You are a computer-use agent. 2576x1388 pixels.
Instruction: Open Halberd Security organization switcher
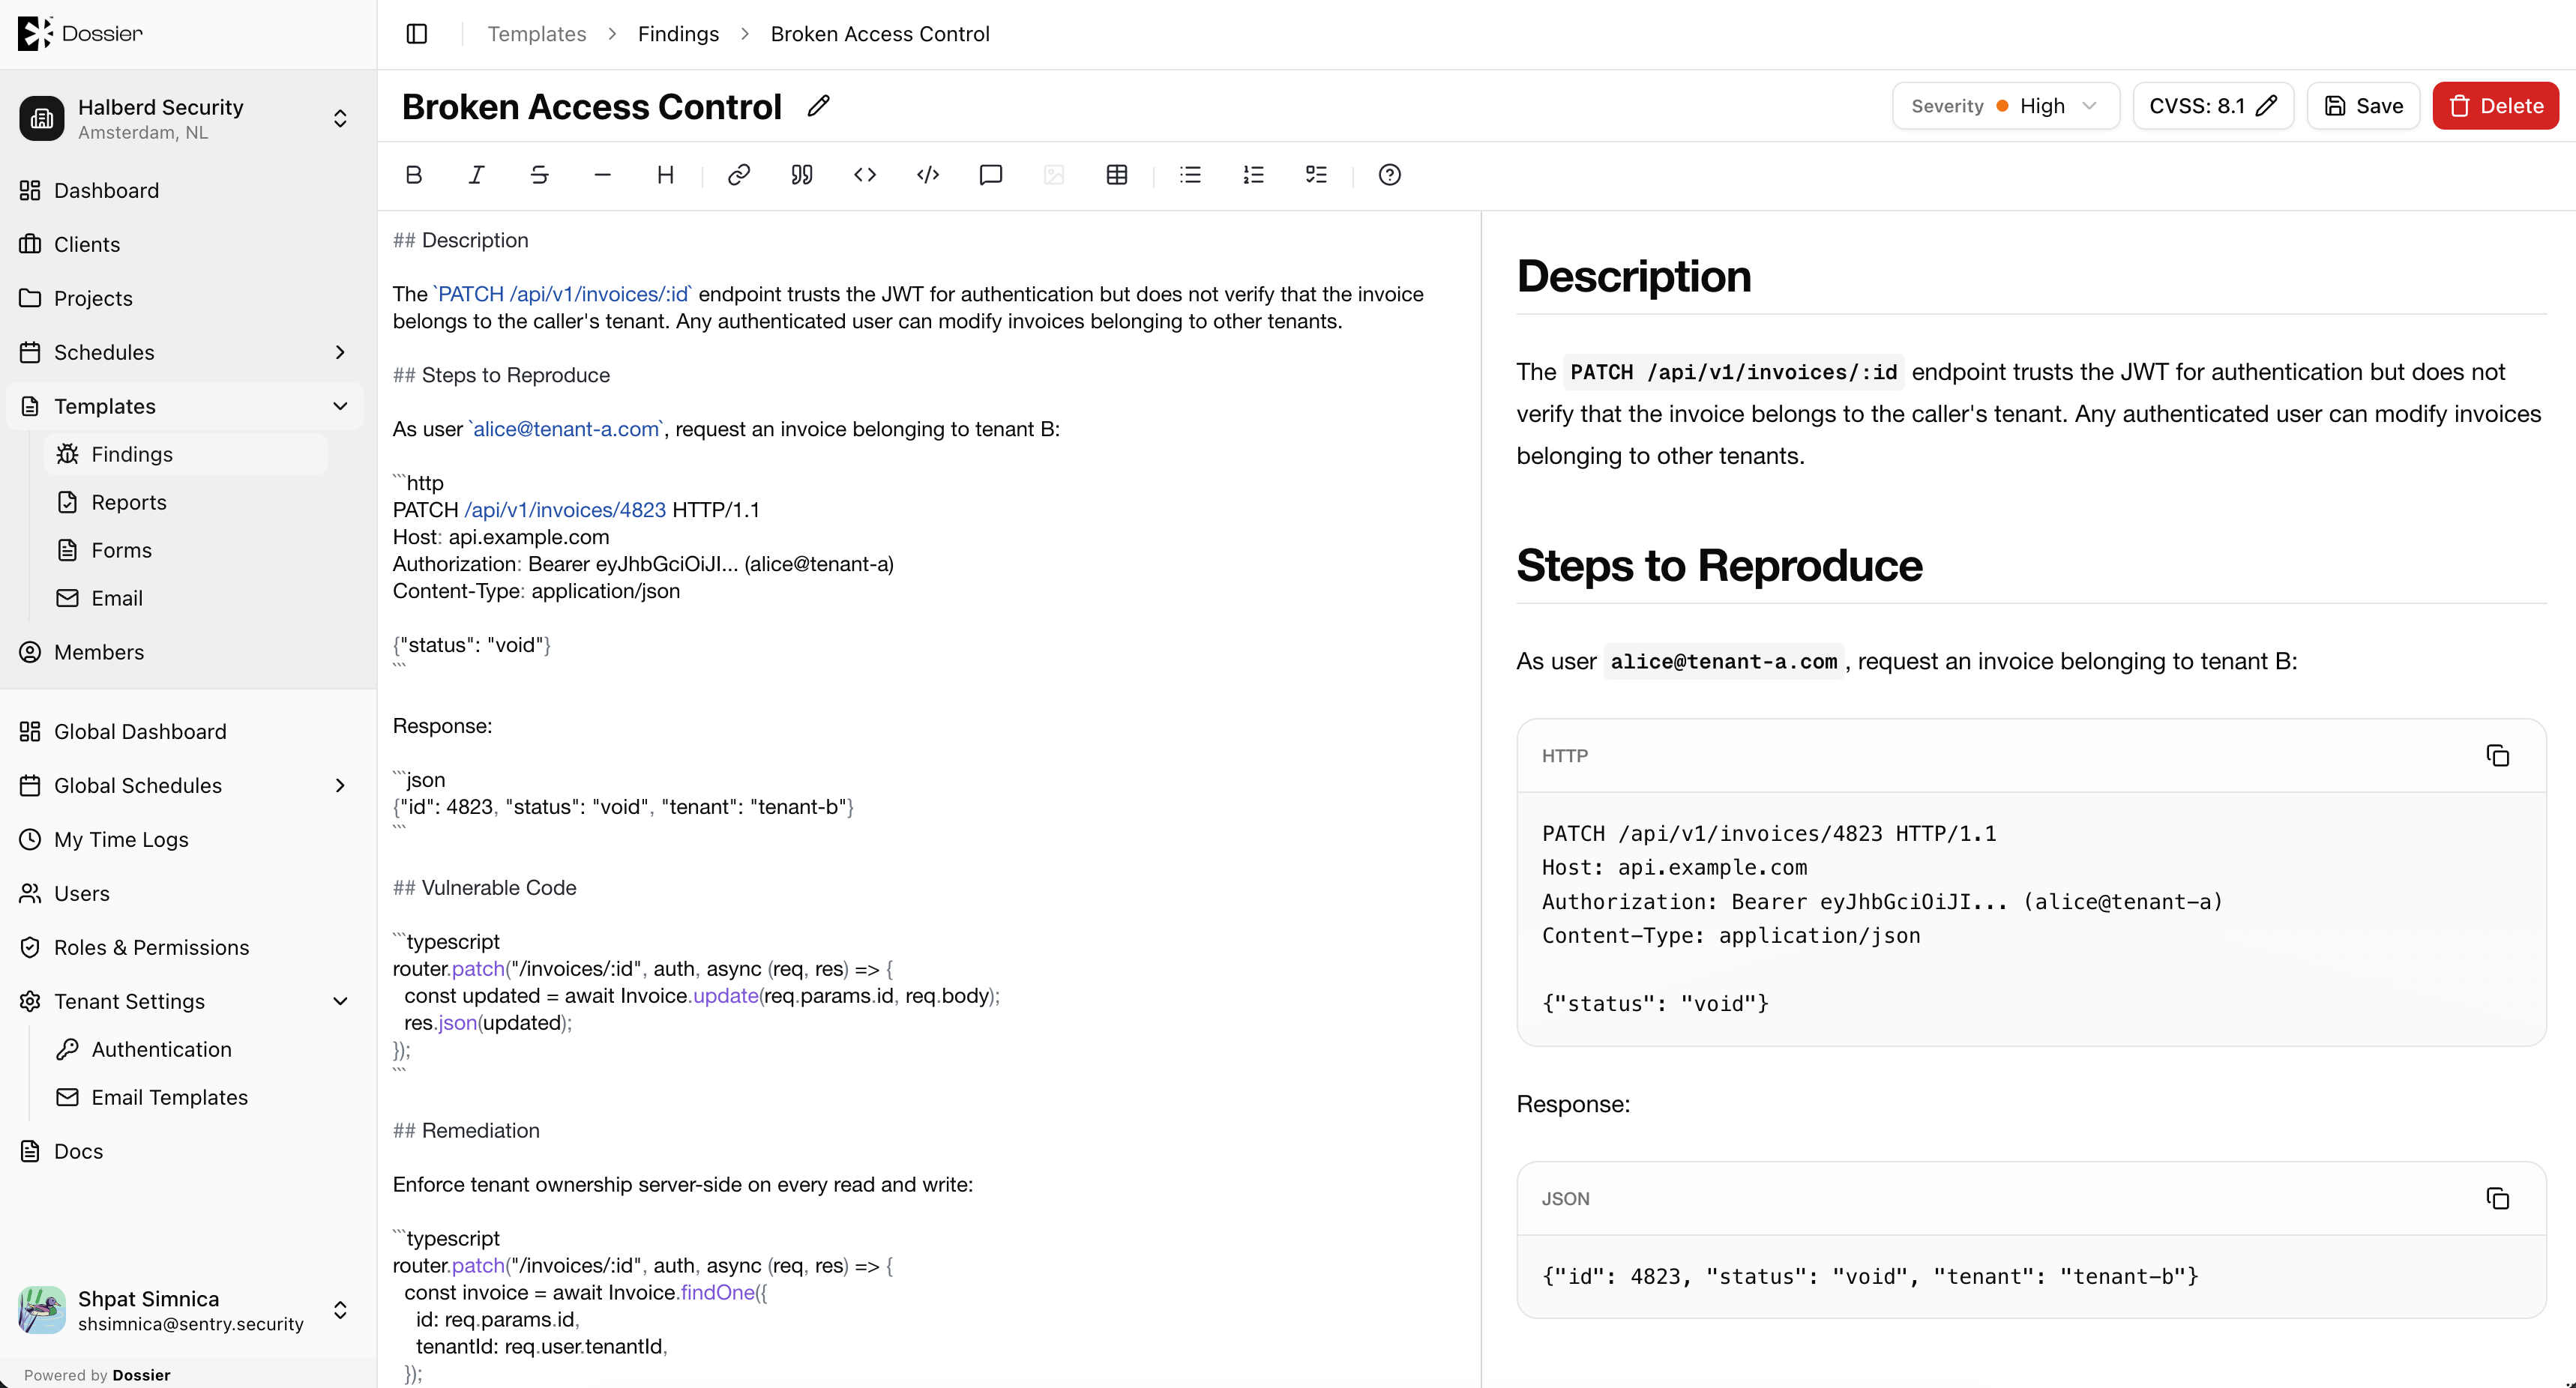[188, 119]
